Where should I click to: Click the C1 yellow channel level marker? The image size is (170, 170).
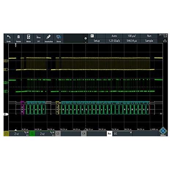(x=6, y=70)
